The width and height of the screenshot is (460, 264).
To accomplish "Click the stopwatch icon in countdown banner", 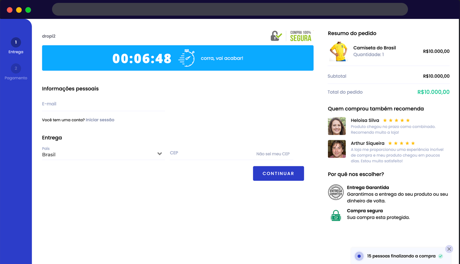I will 187,58.
